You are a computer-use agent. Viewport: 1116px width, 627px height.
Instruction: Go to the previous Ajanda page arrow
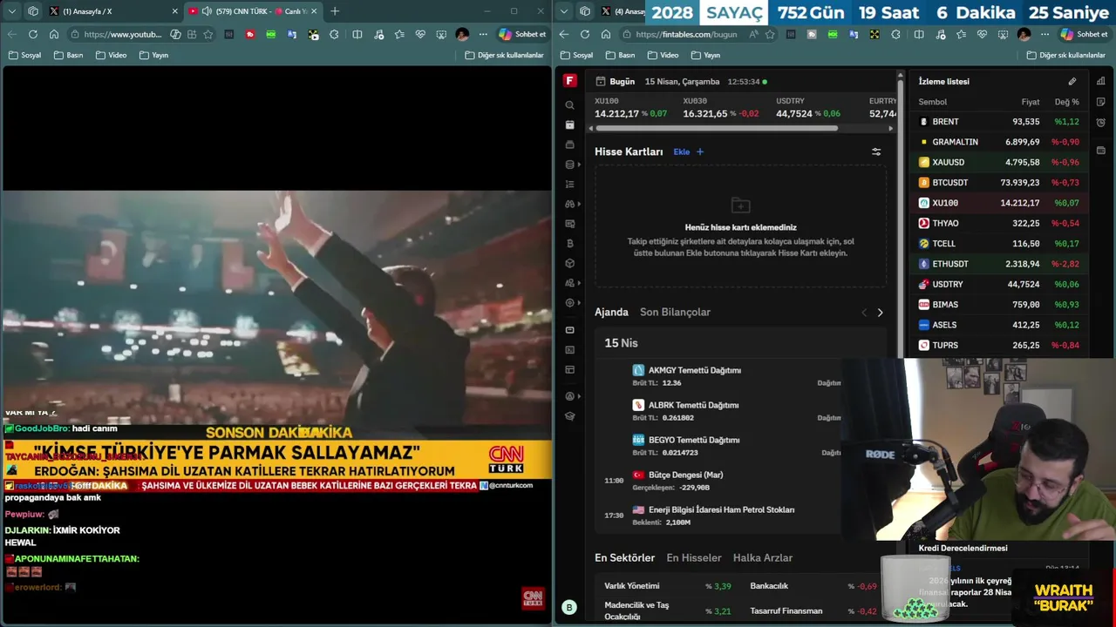tap(864, 313)
